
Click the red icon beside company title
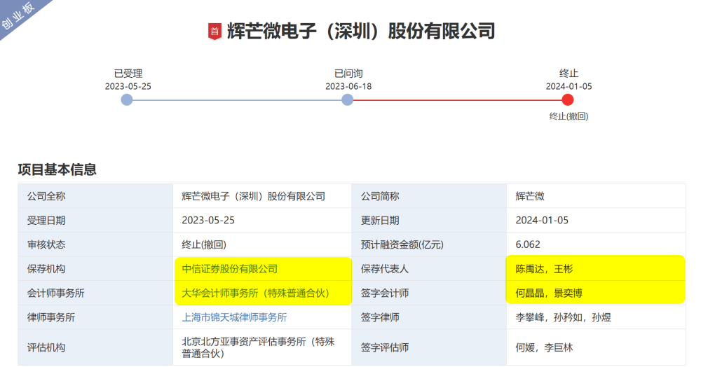point(215,32)
